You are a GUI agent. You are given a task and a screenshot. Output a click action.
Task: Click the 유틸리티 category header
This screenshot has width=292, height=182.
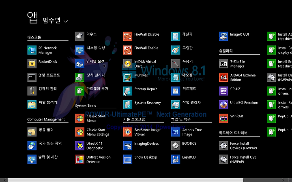(x=226, y=51)
